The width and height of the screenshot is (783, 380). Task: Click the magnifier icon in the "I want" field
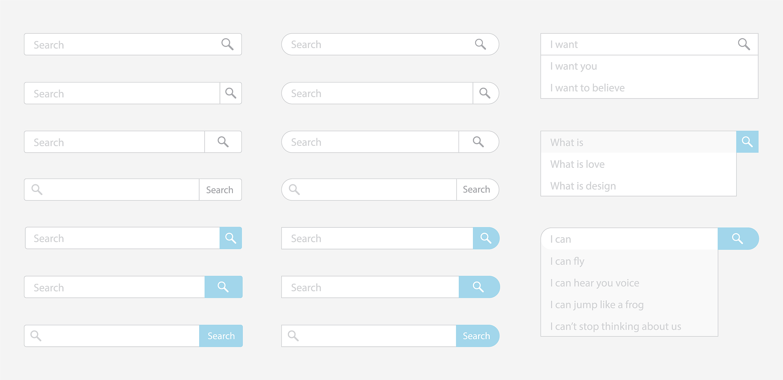click(x=744, y=44)
